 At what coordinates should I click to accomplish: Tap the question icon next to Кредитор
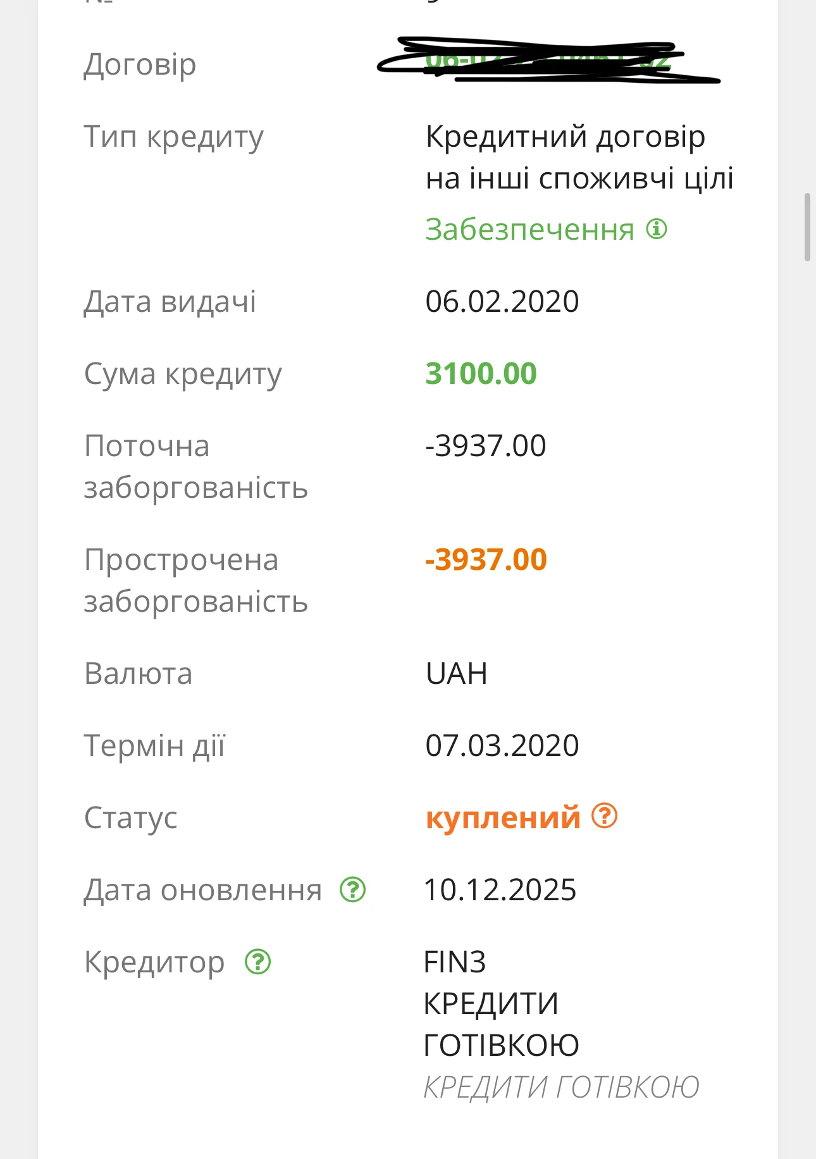pos(258,962)
